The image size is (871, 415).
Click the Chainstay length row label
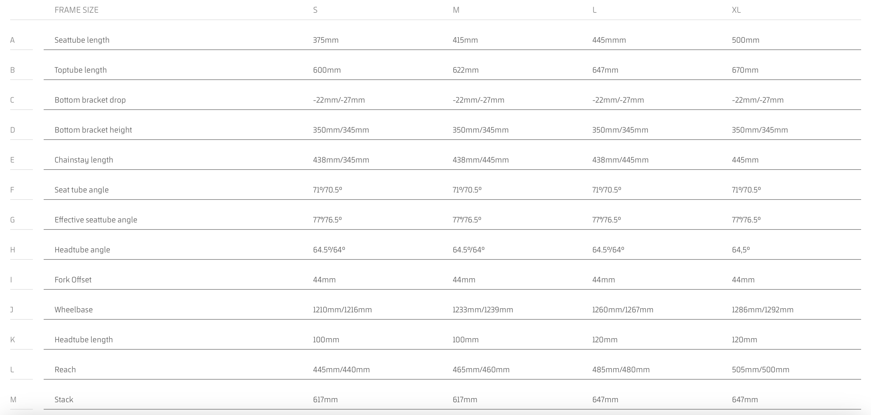(x=84, y=160)
